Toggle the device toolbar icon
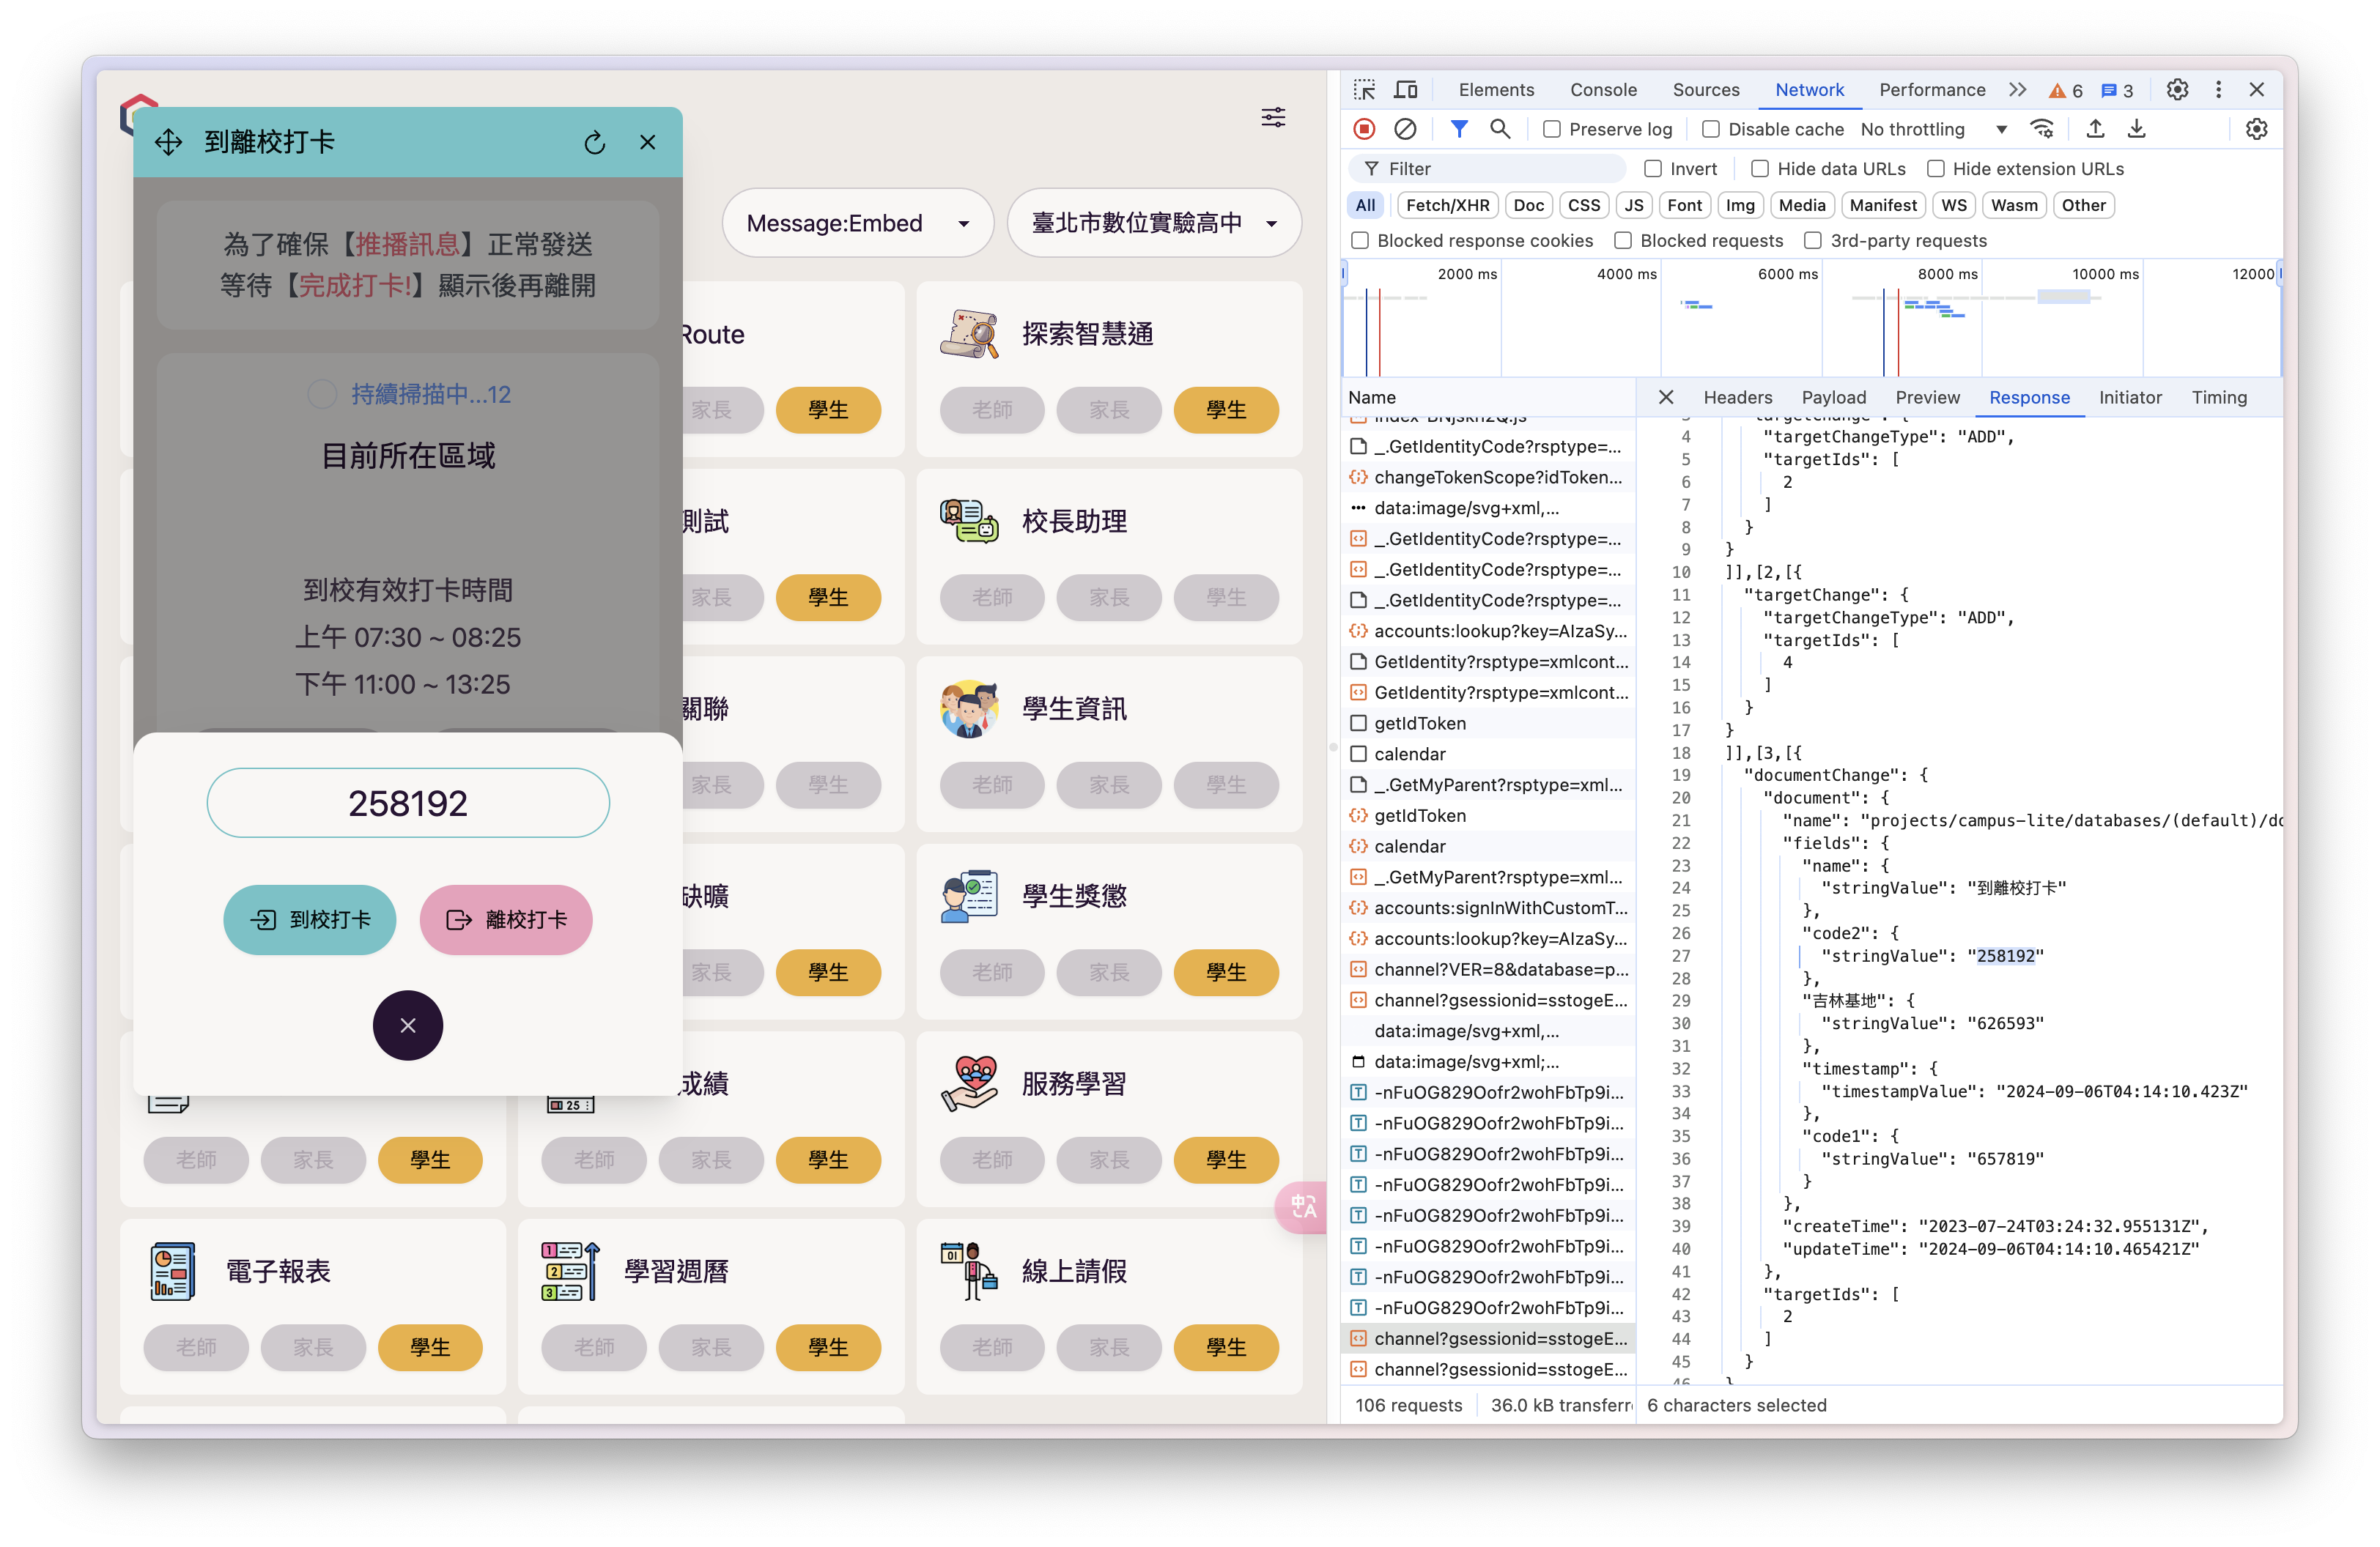The width and height of the screenshot is (2380, 1547). point(1406,90)
